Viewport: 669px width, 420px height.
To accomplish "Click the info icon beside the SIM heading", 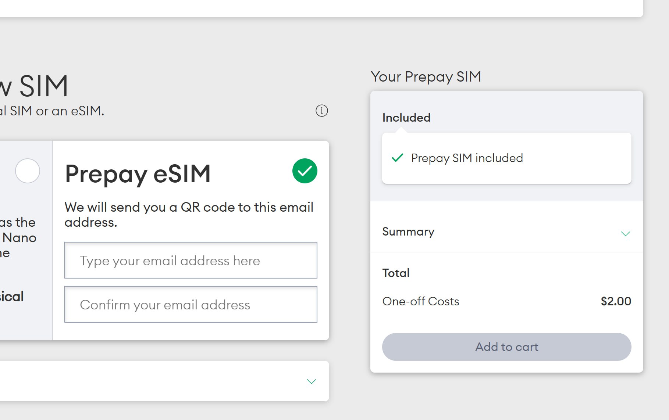I will 322,111.
